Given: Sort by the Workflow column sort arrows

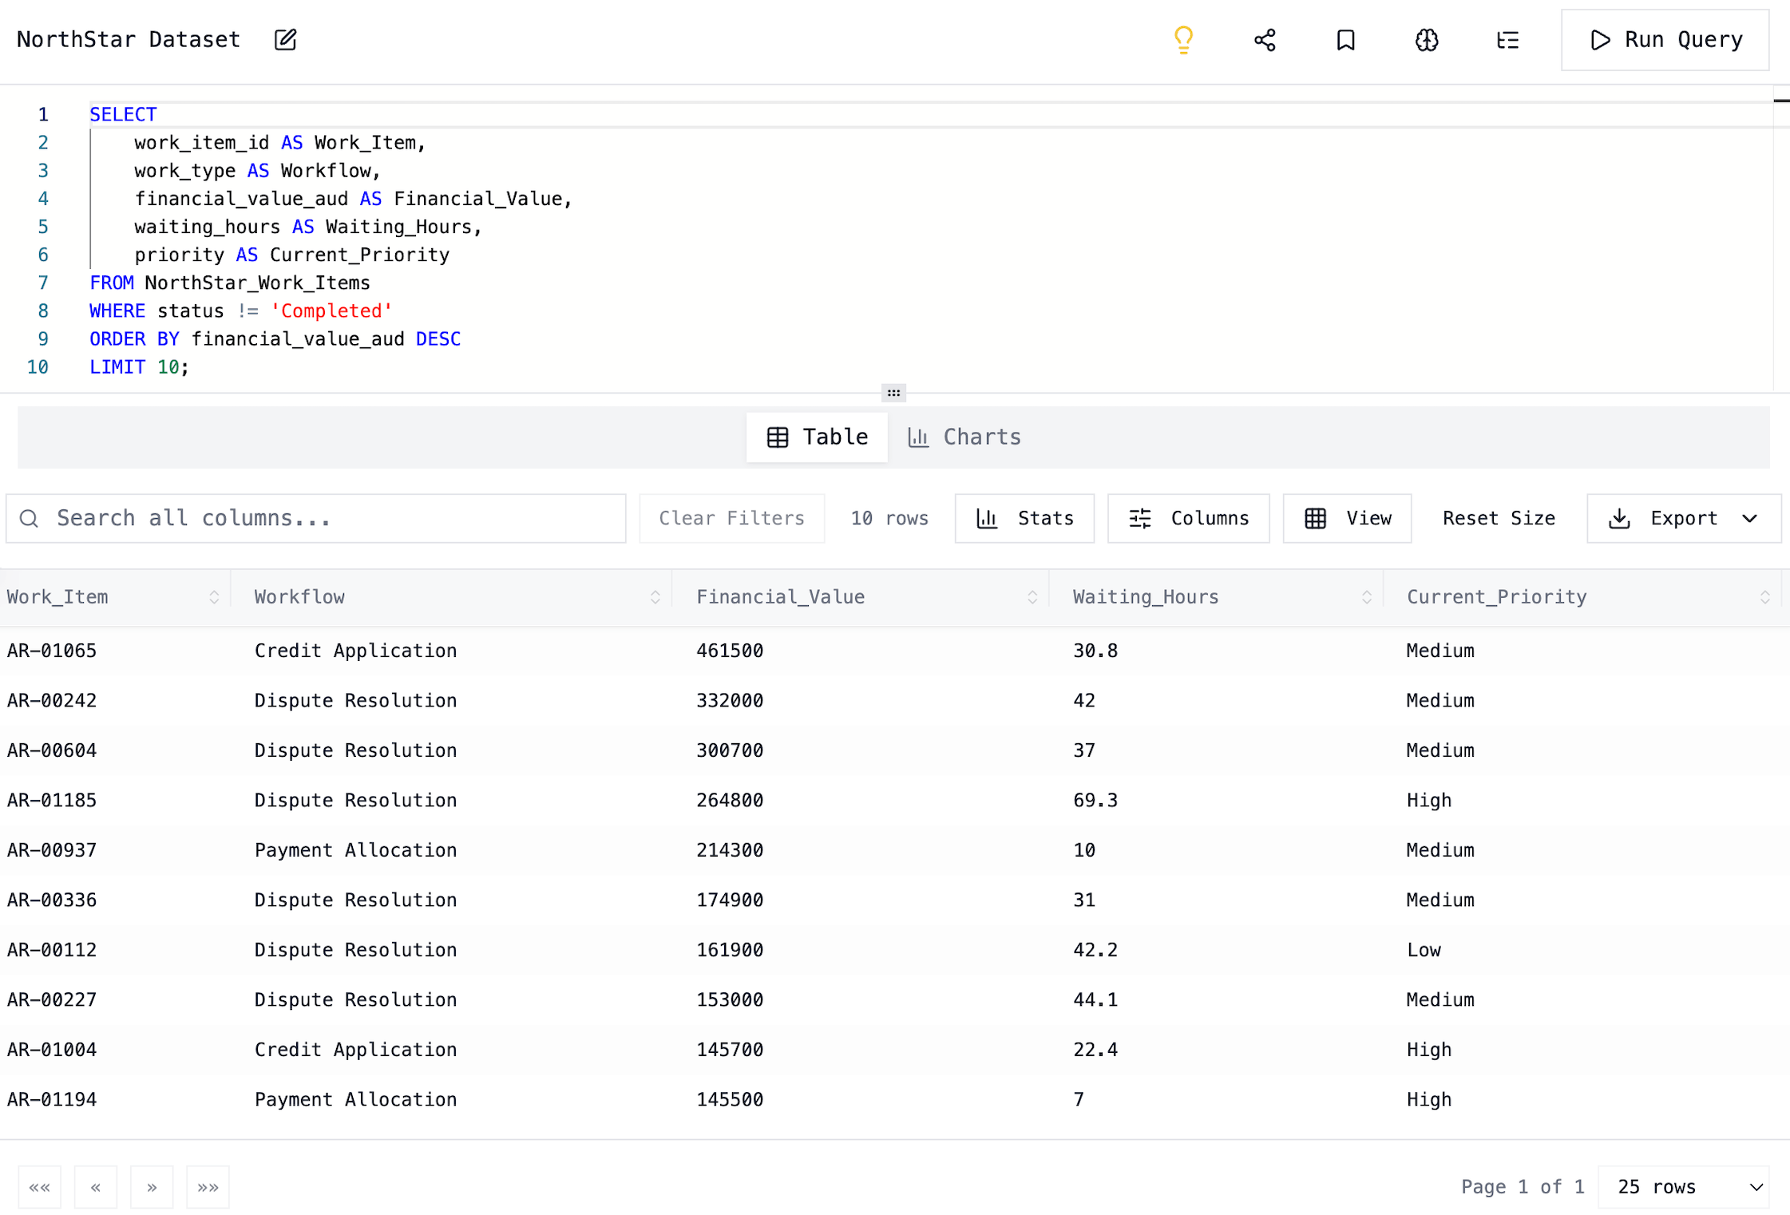Looking at the screenshot, I should point(655,597).
